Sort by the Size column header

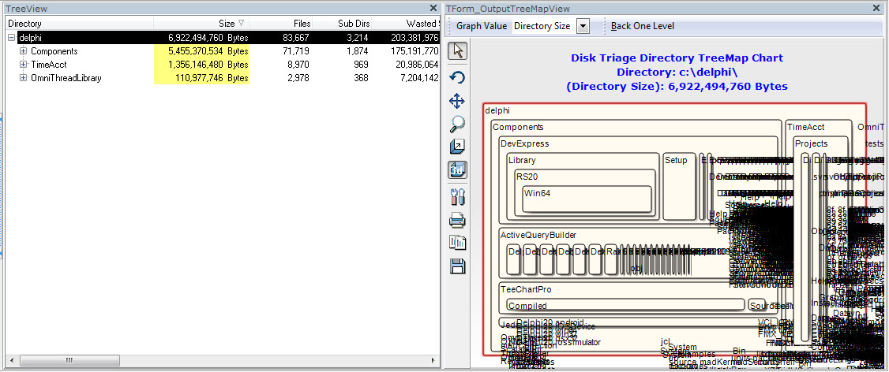(201, 23)
